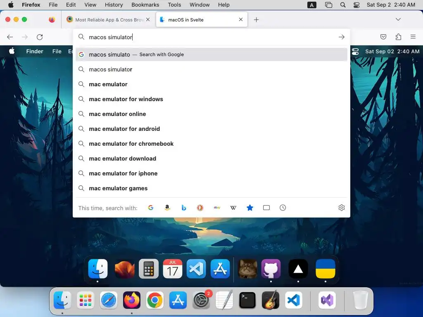Open the Firefox hamburger application menu
The image size is (423, 317).
click(413, 37)
